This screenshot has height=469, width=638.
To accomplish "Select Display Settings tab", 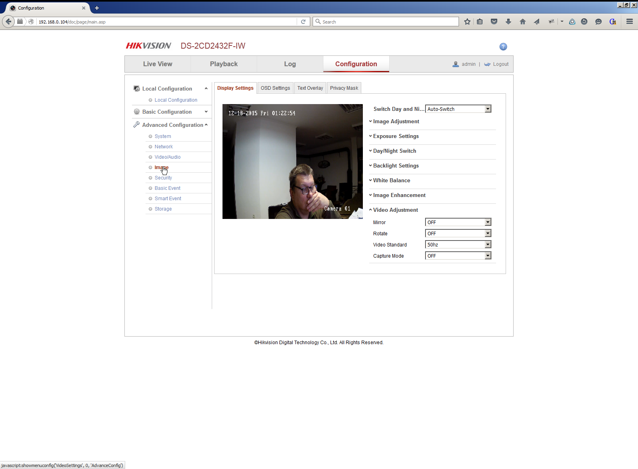I will (x=235, y=88).
